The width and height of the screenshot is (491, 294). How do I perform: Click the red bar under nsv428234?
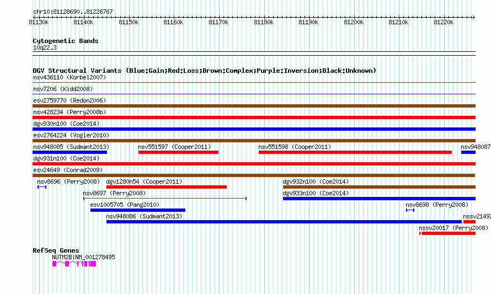tap(254, 117)
